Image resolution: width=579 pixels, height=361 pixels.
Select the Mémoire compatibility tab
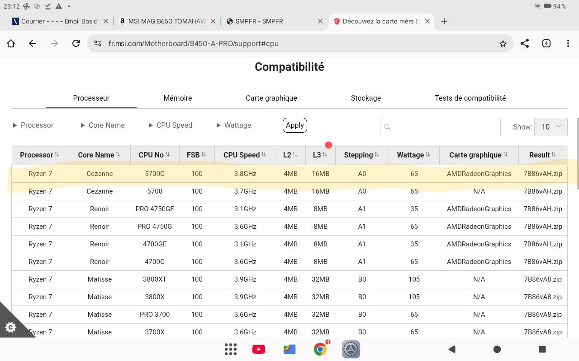tap(178, 98)
